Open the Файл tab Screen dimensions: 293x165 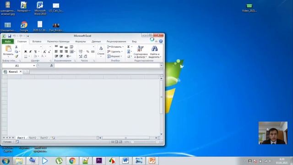click(x=8, y=41)
